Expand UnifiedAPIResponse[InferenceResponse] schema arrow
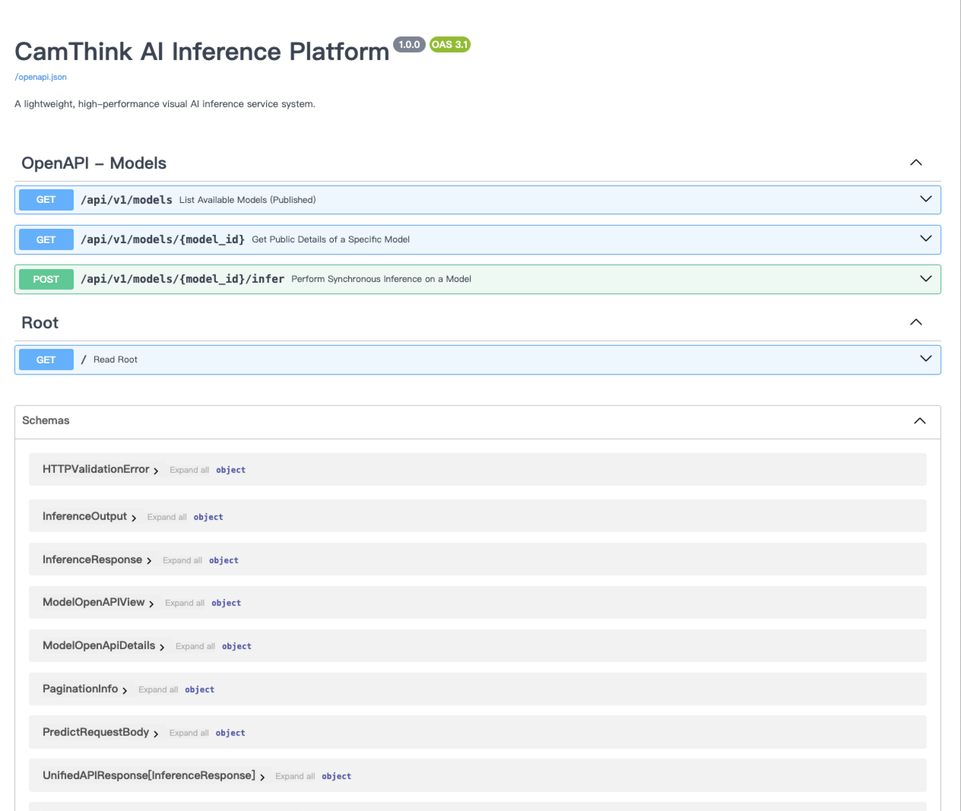Image resolution: width=961 pixels, height=811 pixels. click(x=262, y=778)
